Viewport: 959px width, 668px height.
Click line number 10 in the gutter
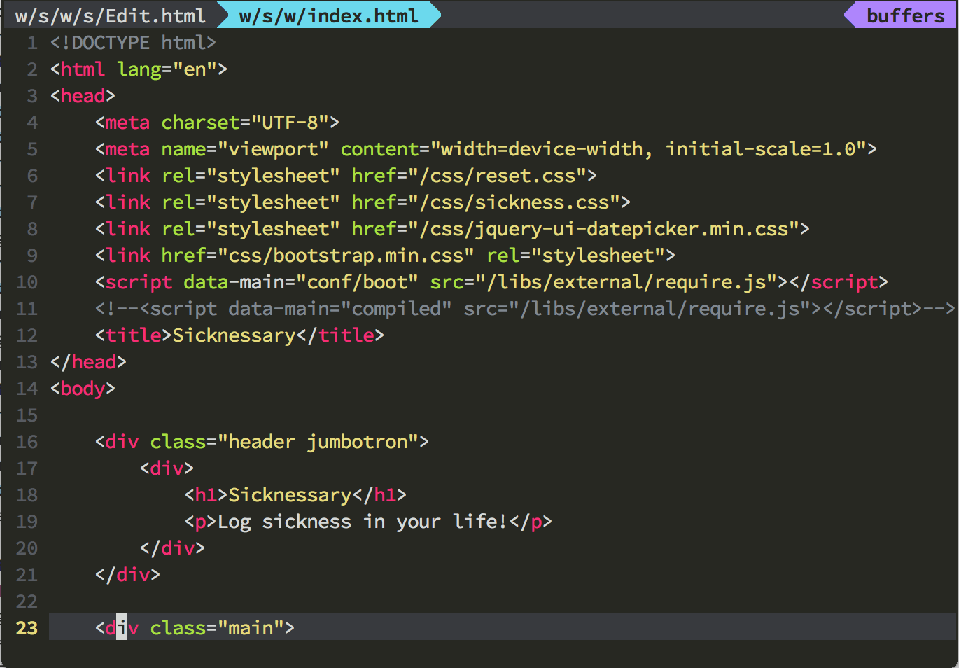[x=27, y=282]
